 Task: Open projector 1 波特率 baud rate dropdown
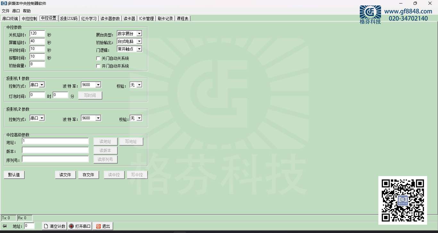pyautogui.click(x=98, y=85)
